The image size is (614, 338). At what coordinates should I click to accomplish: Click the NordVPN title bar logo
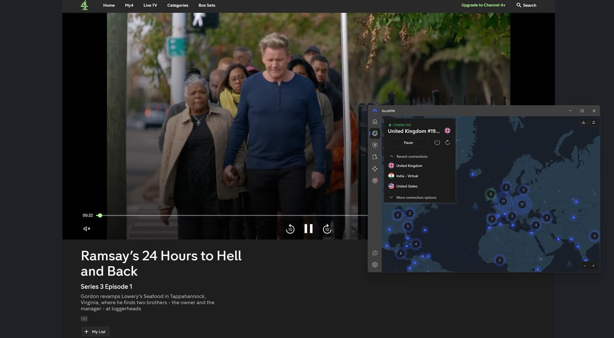pos(375,111)
